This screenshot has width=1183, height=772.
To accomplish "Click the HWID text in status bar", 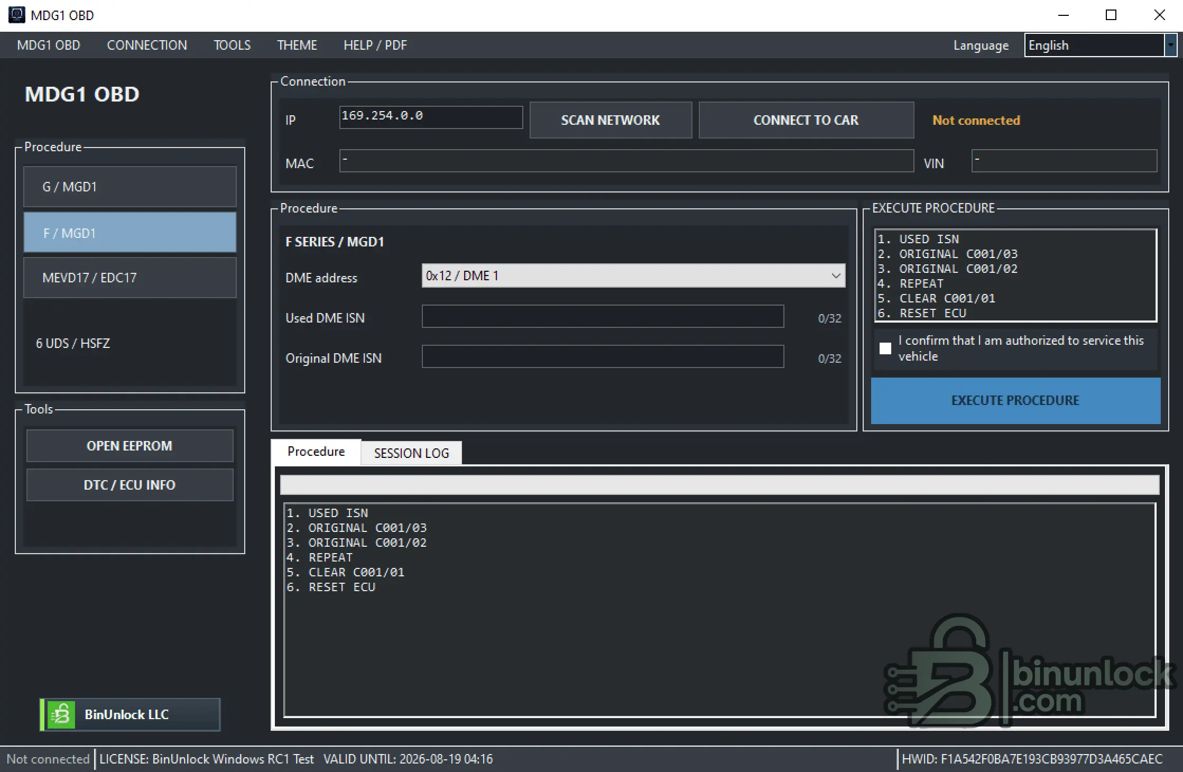I will tap(1032, 759).
